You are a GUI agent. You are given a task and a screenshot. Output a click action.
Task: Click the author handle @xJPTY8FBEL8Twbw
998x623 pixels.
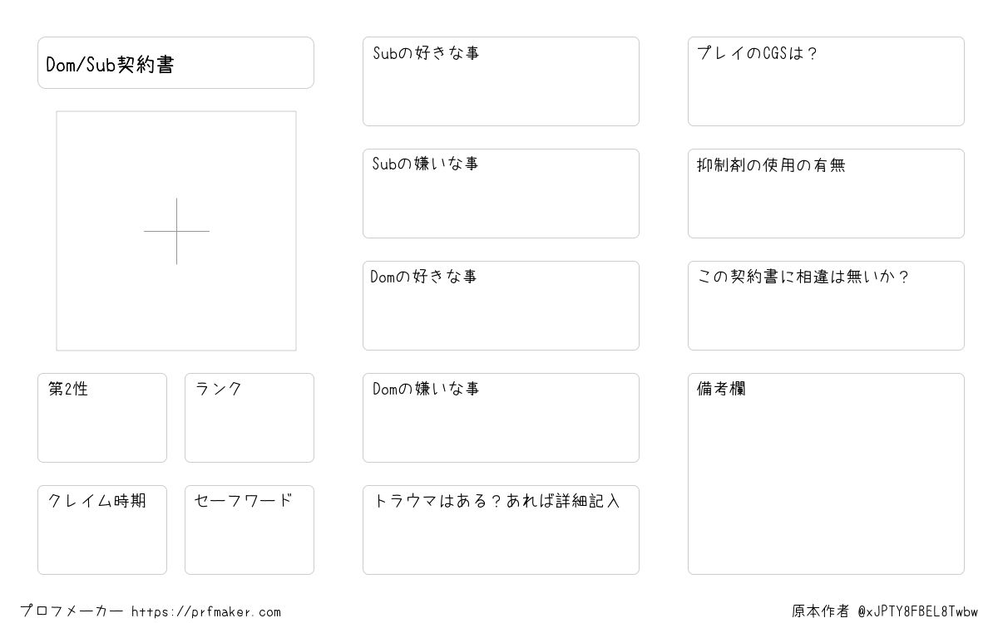(918, 612)
